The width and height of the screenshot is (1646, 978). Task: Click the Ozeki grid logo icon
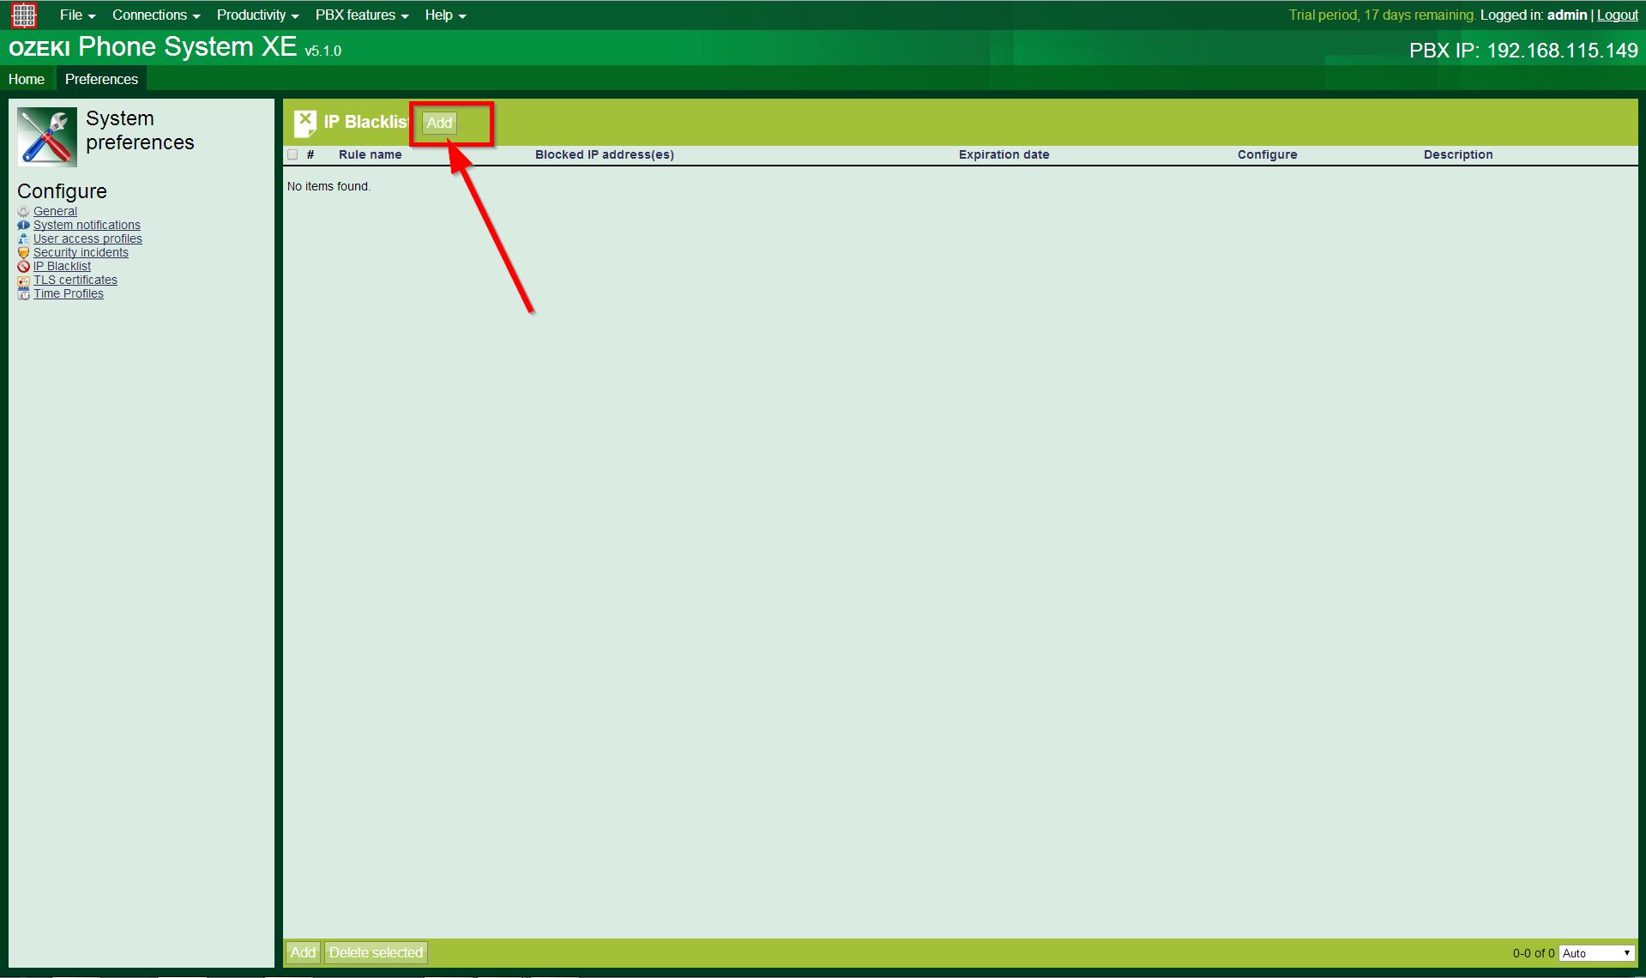pyautogui.click(x=24, y=15)
